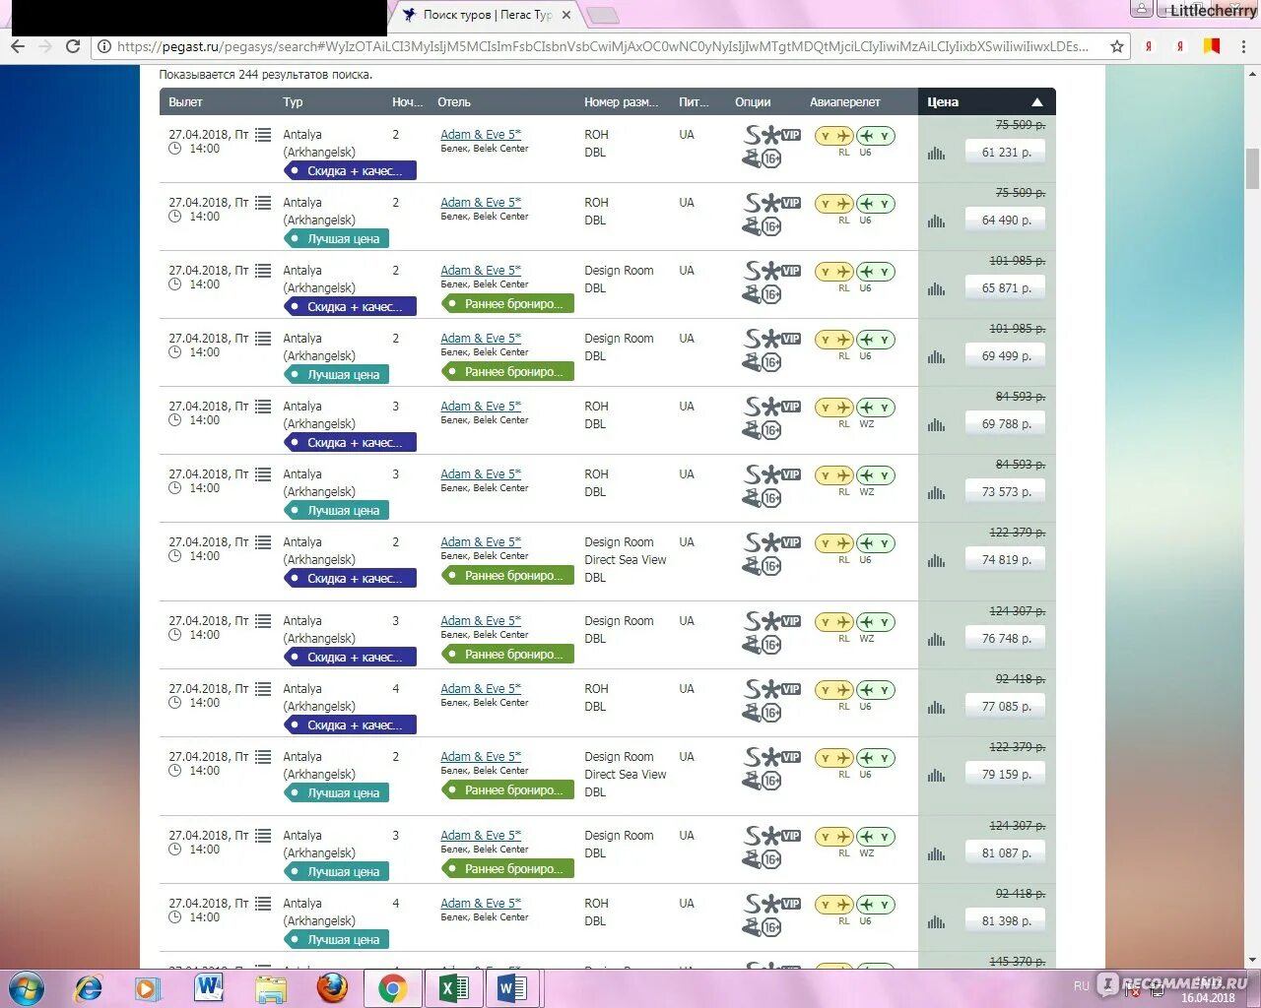This screenshot has height=1008, width=1261.
Task: Click the Показывается 244 результатов поиска text
Action: pos(266,75)
